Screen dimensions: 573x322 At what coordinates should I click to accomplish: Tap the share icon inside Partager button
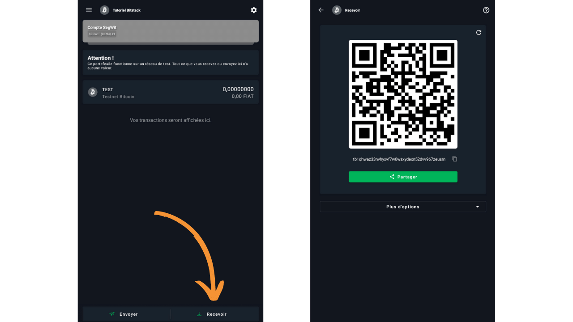(x=392, y=177)
